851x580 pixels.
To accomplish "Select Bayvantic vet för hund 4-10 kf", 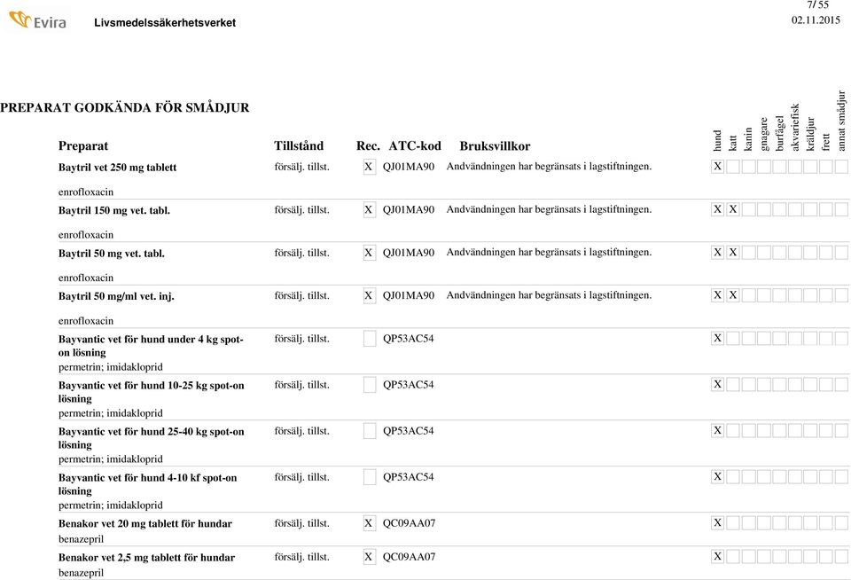I will [x=148, y=484].
